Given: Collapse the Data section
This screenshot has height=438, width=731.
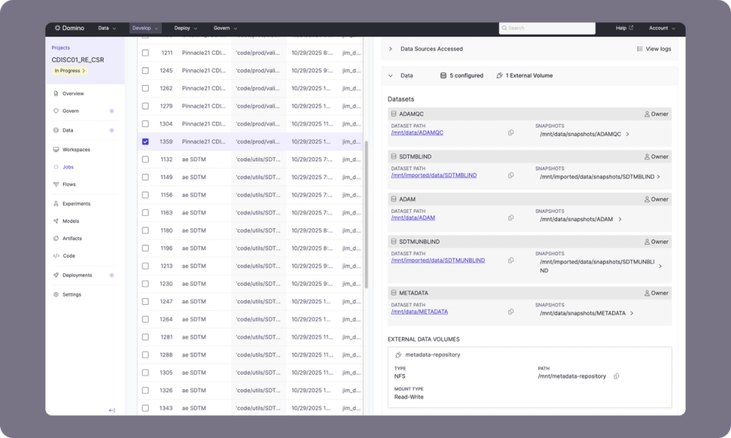Looking at the screenshot, I should coord(389,75).
